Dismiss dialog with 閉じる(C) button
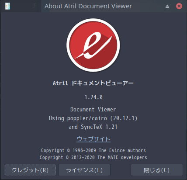The width and height of the screenshot is (187, 180). (x=157, y=170)
